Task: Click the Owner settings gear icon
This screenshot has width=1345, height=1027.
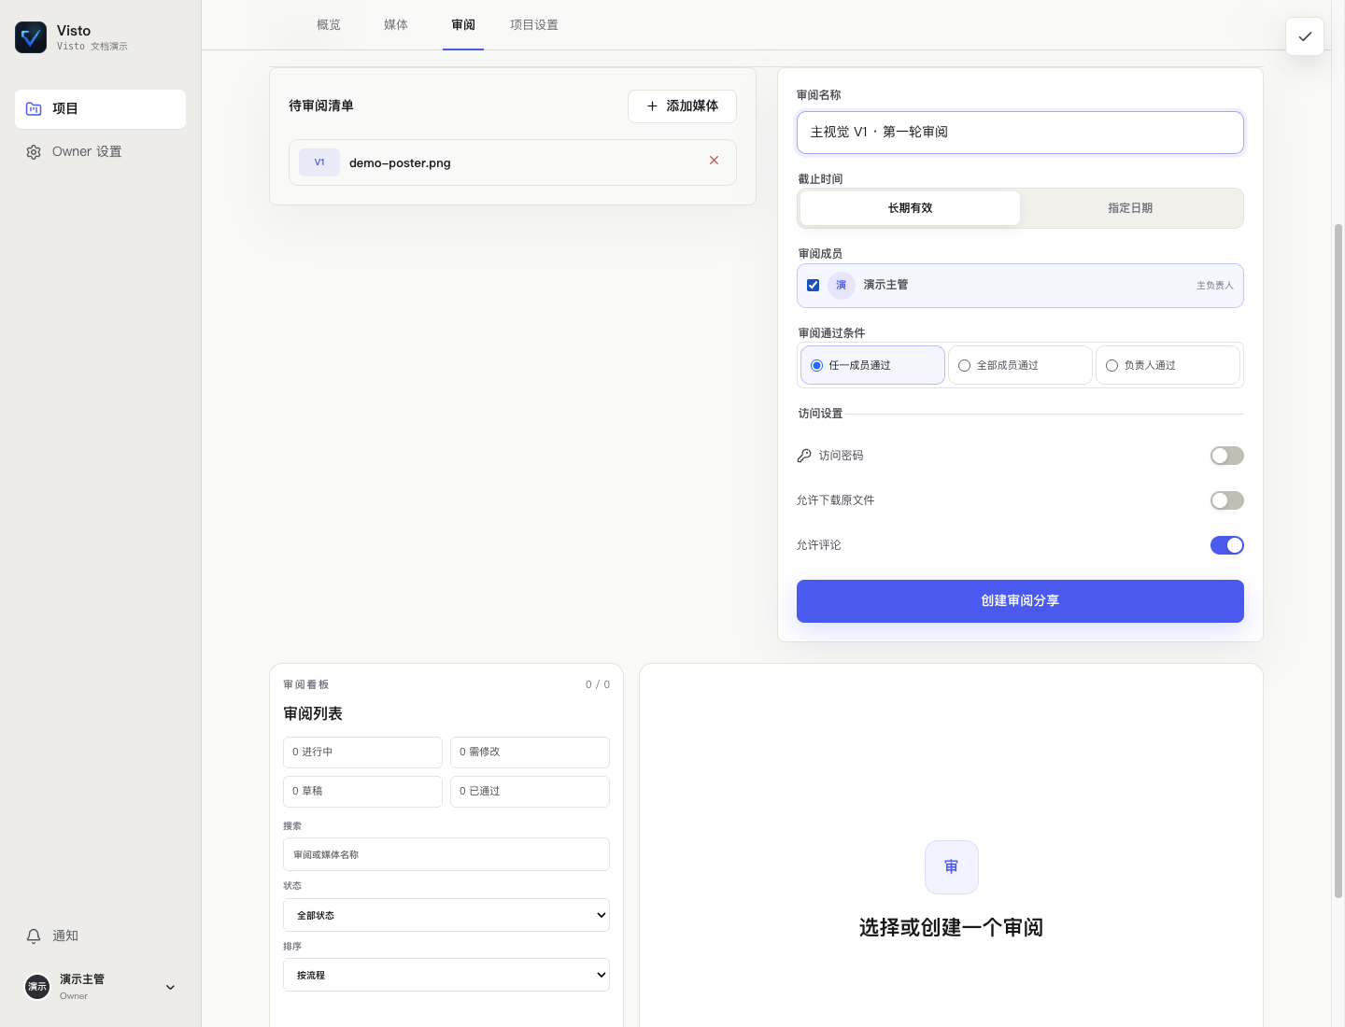Action: (34, 152)
